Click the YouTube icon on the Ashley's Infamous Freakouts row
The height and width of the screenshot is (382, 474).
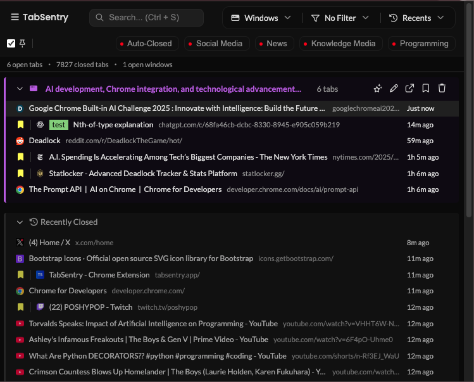click(20, 340)
